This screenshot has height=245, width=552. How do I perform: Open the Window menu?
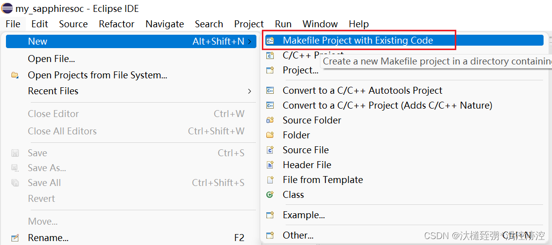tap(320, 24)
